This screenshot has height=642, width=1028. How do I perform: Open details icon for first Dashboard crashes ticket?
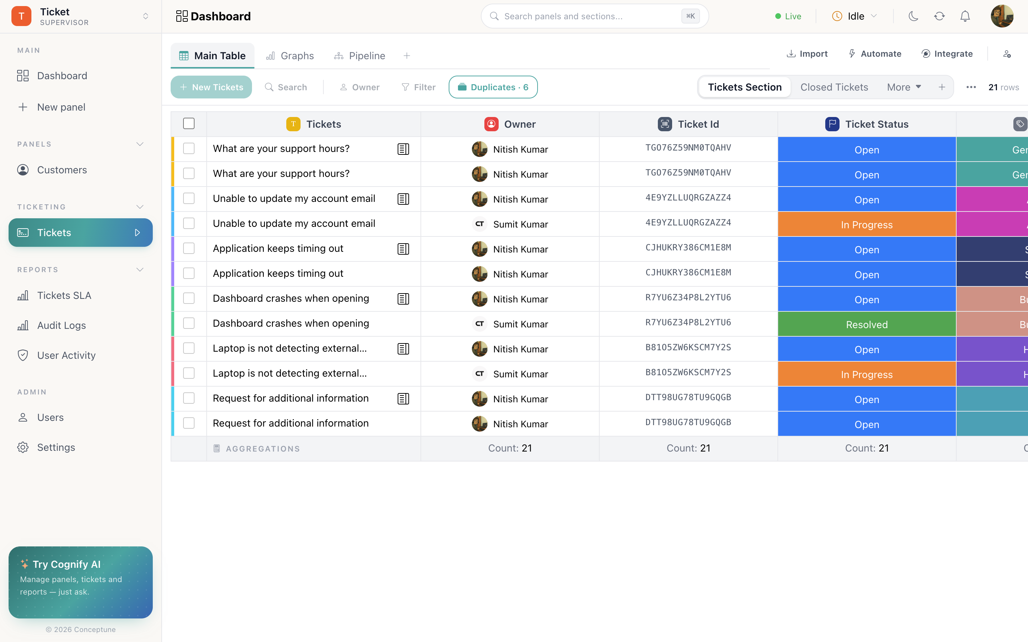pos(403,299)
